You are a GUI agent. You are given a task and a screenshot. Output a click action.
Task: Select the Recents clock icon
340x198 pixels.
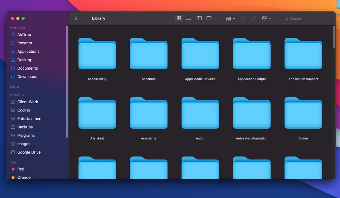click(x=13, y=43)
